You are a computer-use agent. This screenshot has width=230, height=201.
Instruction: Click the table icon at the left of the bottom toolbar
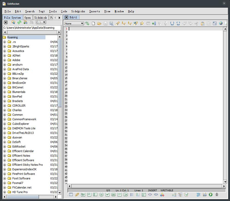(x=71, y=194)
